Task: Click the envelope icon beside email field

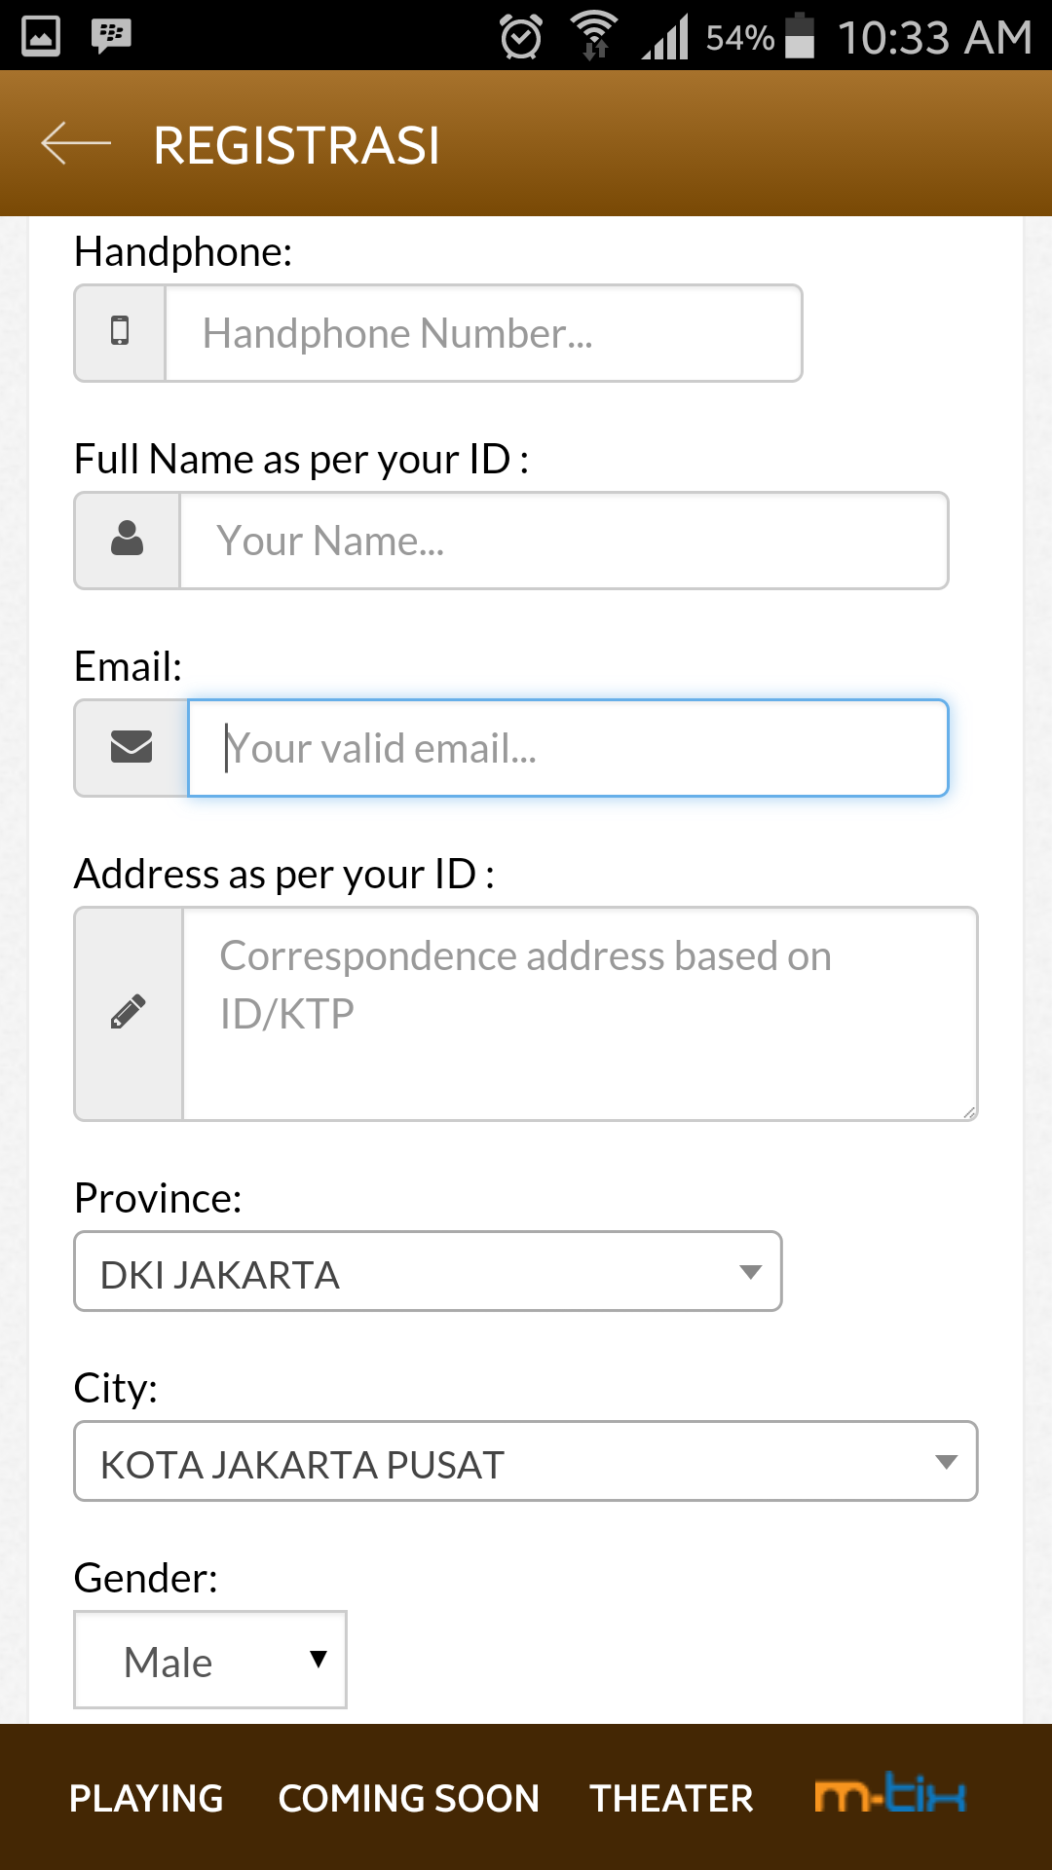Action: 131,747
